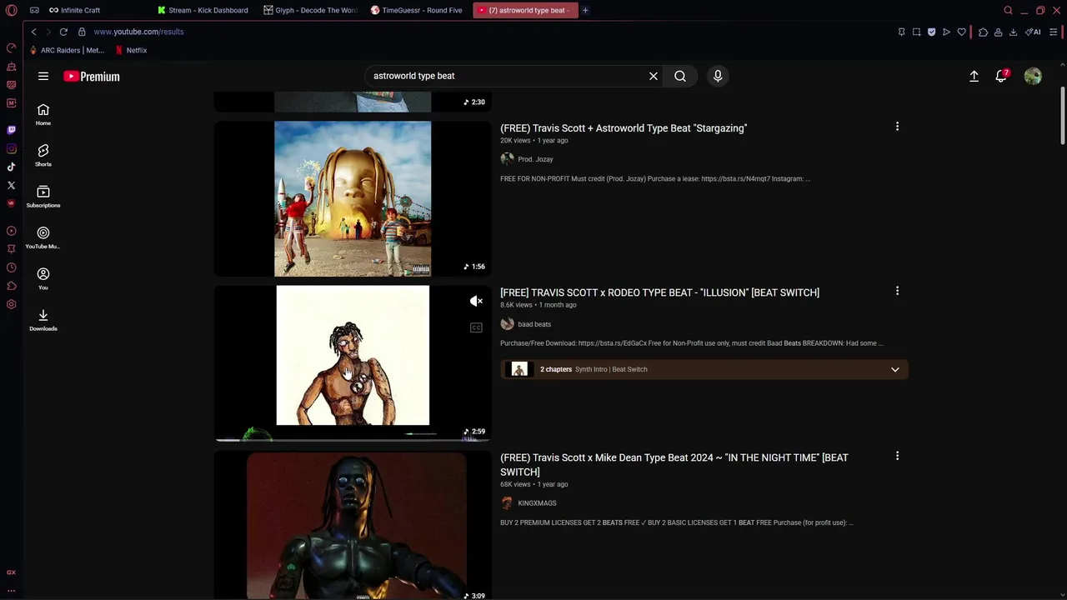This screenshot has width=1067, height=600.
Task: Submit search with the magnifier button
Action: tap(680, 76)
